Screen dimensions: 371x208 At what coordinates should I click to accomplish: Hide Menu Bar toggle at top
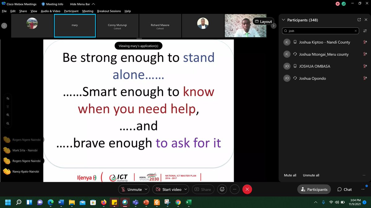pyautogui.click(x=83, y=4)
